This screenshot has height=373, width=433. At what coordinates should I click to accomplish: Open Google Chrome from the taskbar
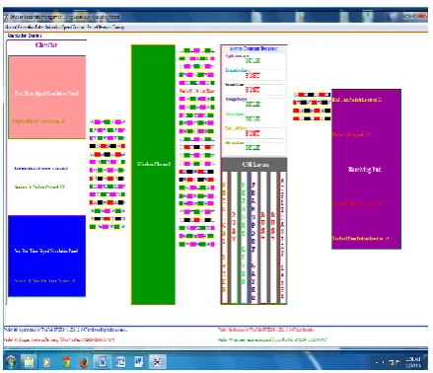(65, 362)
